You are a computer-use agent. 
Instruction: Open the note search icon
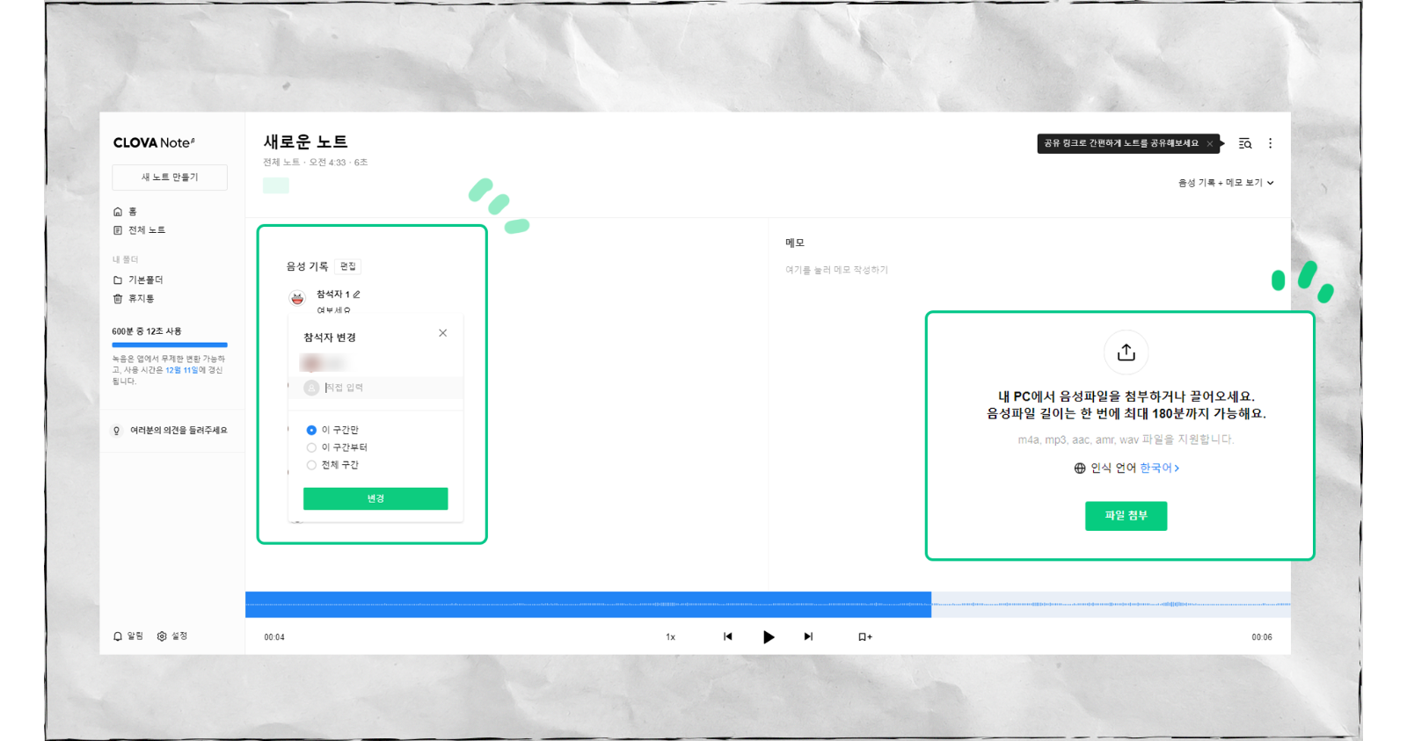1245,143
